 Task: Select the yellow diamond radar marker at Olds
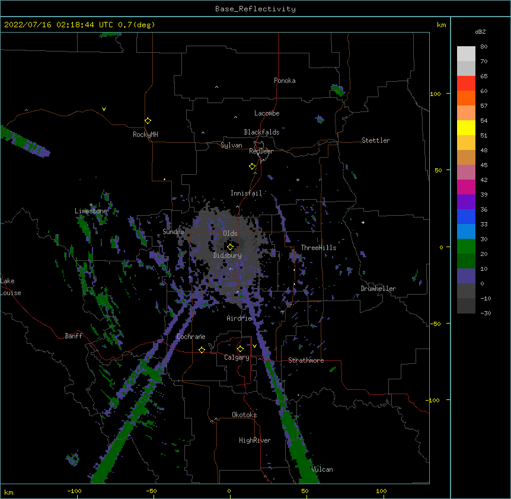point(230,247)
